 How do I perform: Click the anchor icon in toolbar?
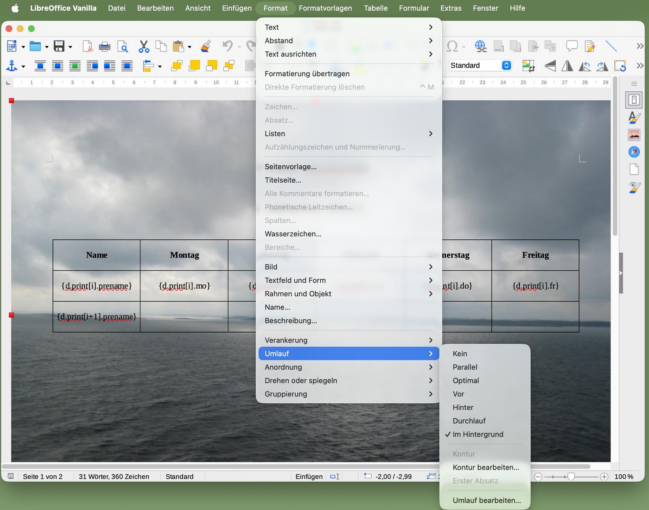pos(12,66)
